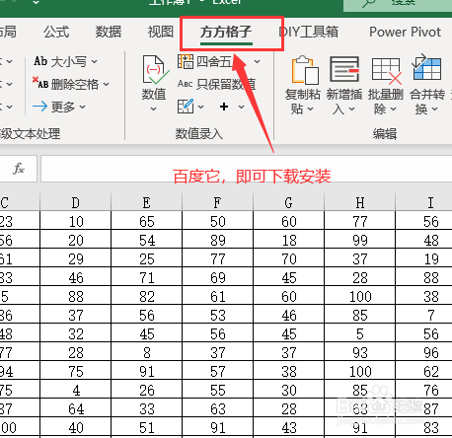Click column D cell containing 46

76,277
